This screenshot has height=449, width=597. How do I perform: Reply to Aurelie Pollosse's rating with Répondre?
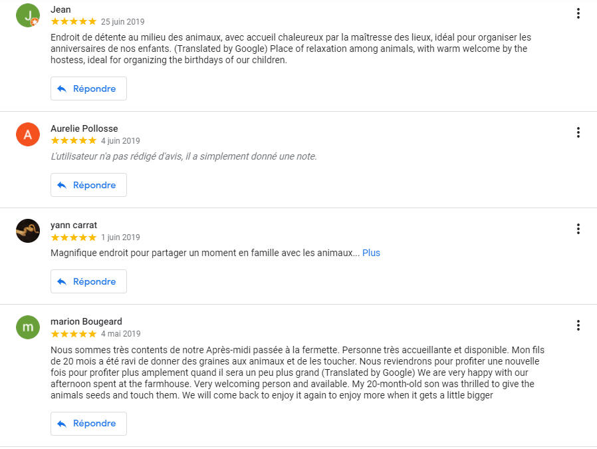pyautogui.click(x=88, y=185)
